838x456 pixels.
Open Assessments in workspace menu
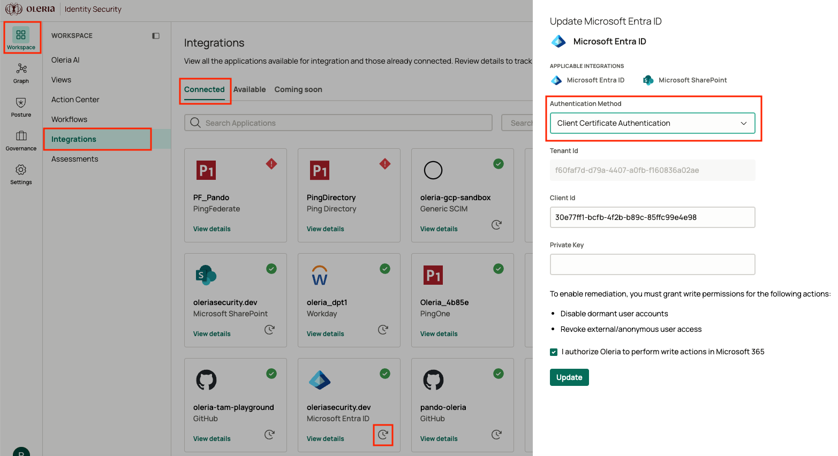(75, 159)
